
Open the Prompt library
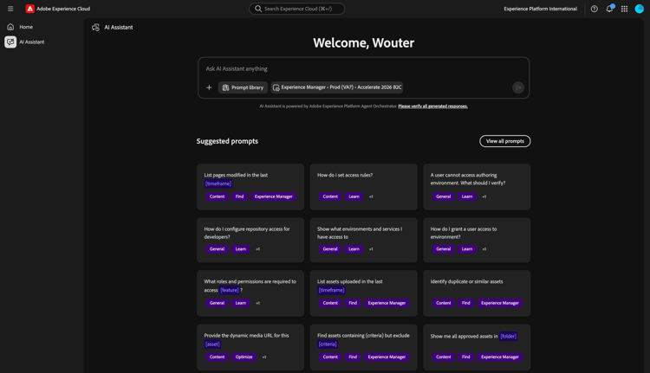(x=243, y=87)
